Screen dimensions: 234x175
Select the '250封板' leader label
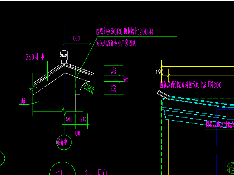(x=35, y=57)
